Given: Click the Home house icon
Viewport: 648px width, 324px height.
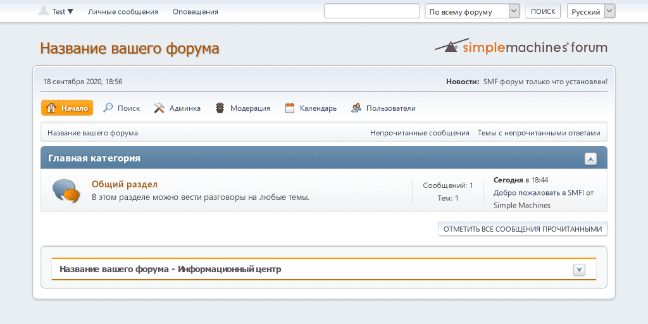Looking at the screenshot, I should pos(52,108).
